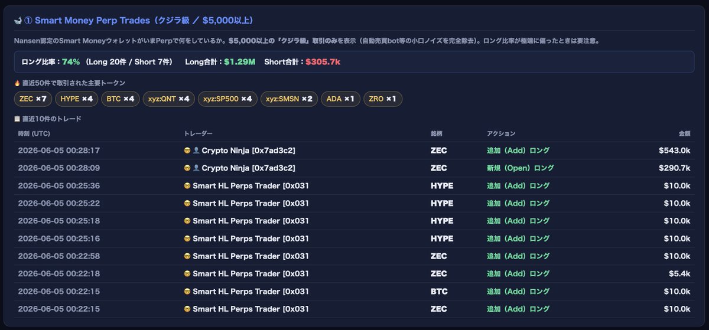Click the 新規 (Open) ロング action cell
709x330 pixels.
(x=520, y=168)
